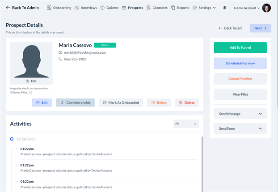The width and height of the screenshot is (278, 192).
Task: Click the prospect silhouette profile image
Action: coord(31,60)
